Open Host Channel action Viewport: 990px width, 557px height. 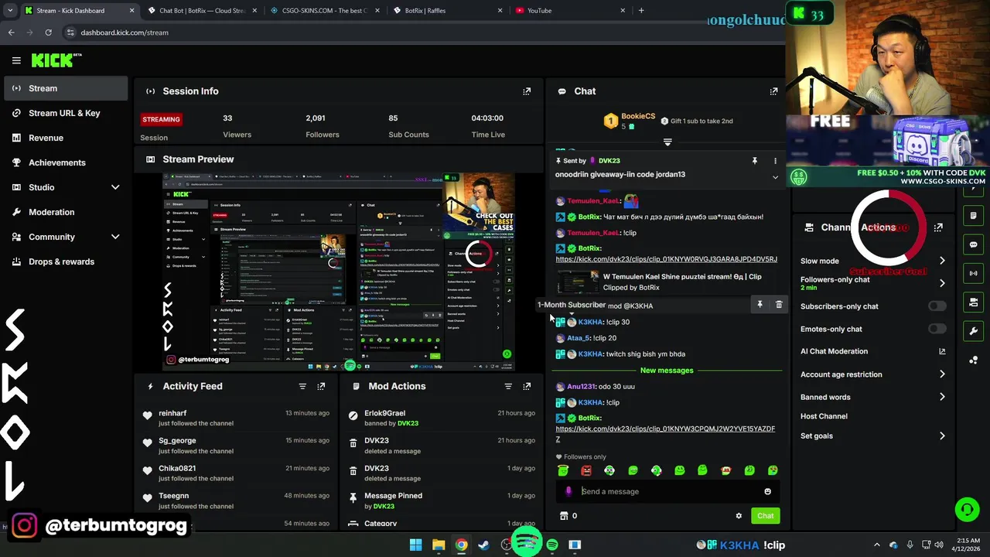point(824,416)
